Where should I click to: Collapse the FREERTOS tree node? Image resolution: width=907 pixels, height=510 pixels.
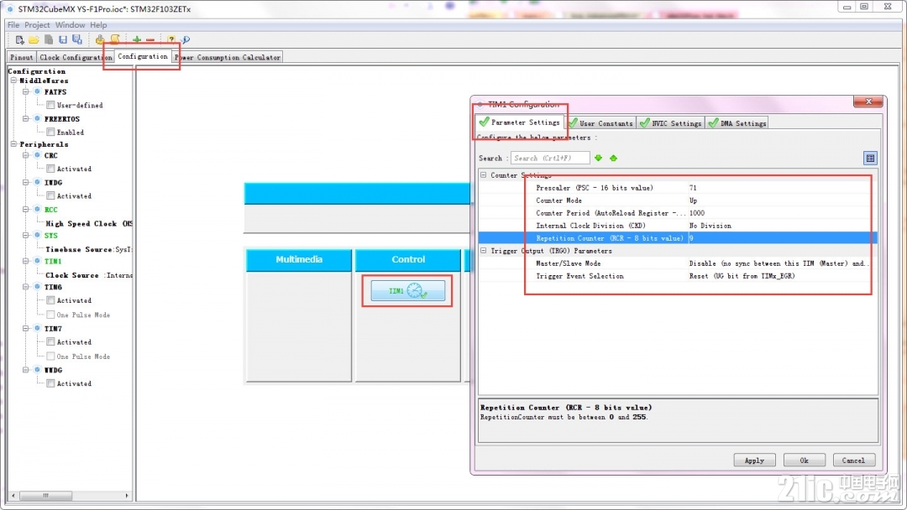25,119
